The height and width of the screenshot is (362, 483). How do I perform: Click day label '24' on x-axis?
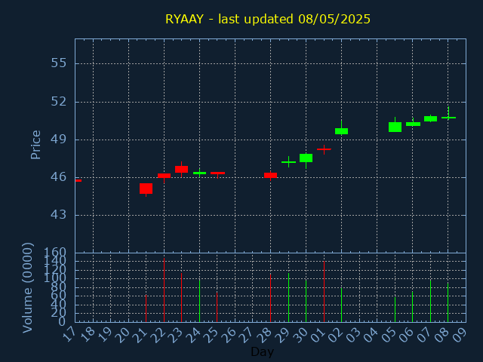coord(194,334)
